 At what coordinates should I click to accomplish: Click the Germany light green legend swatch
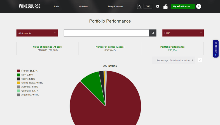pyautogui.click(x=18, y=91)
